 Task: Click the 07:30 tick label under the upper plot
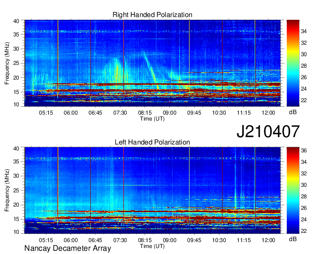tap(120, 113)
